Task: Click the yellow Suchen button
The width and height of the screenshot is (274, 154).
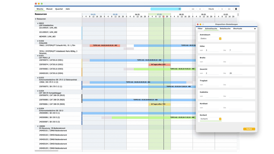Action: (249, 129)
